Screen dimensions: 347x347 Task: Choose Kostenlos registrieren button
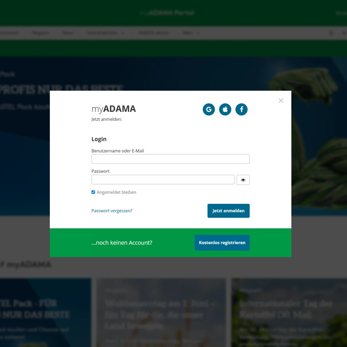click(x=222, y=242)
